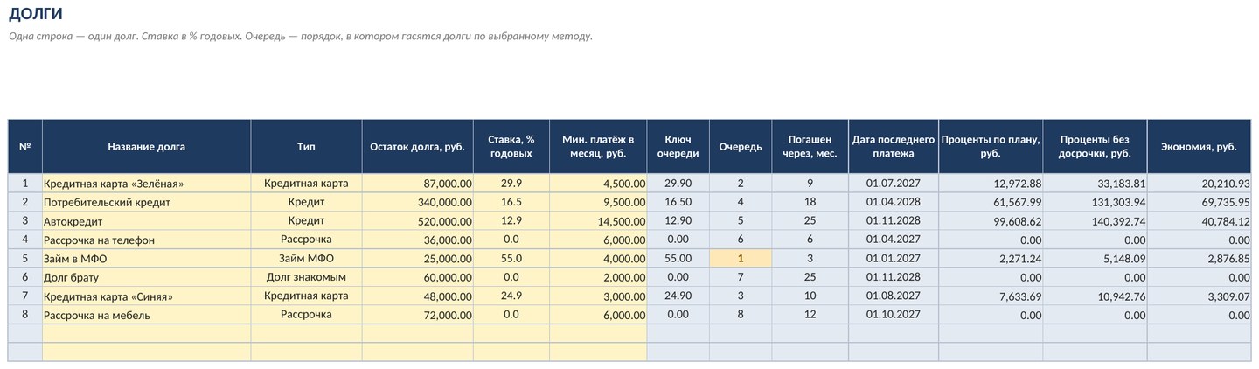Click the savings value 20,210.93
Screen dimensions: 1259x369
coord(1199,184)
